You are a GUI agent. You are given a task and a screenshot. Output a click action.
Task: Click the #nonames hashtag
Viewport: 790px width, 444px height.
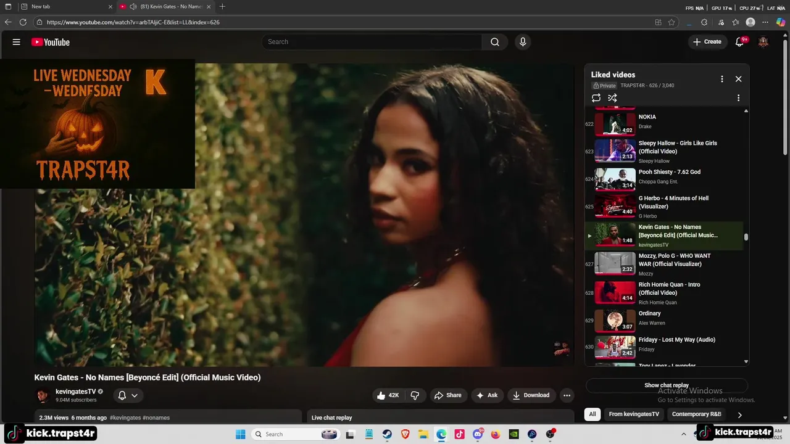[156, 417]
